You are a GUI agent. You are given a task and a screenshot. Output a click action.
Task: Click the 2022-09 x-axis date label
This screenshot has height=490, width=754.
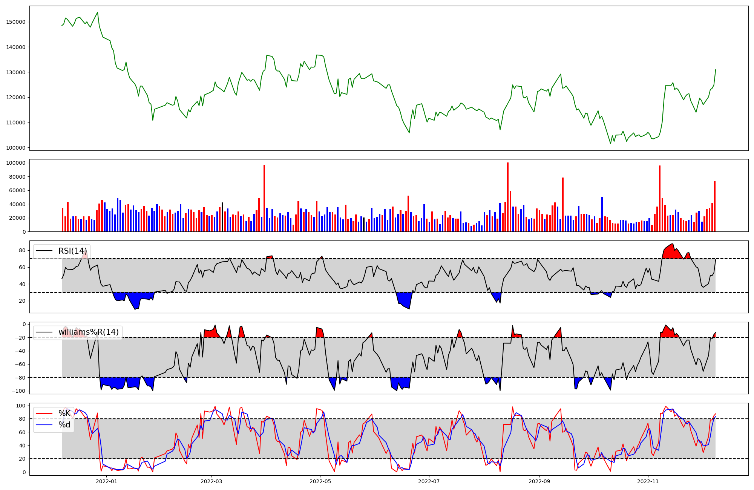click(x=539, y=481)
